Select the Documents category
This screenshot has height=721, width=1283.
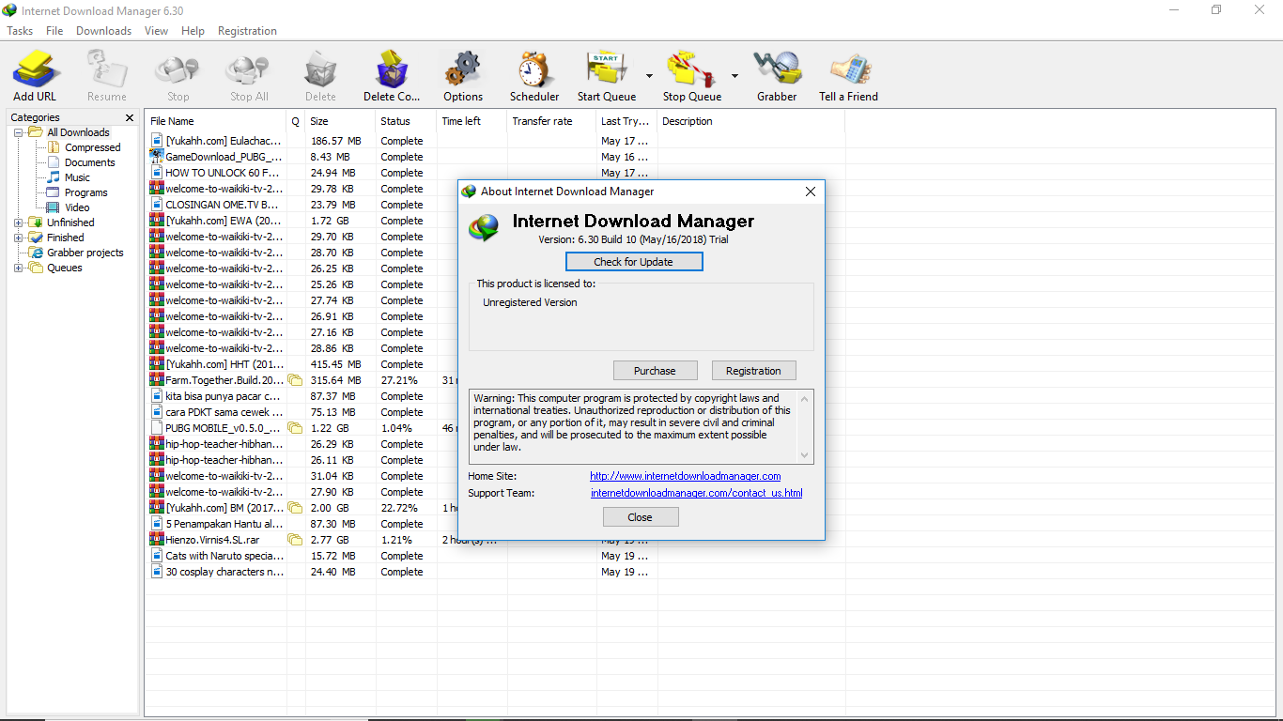tap(89, 162)
